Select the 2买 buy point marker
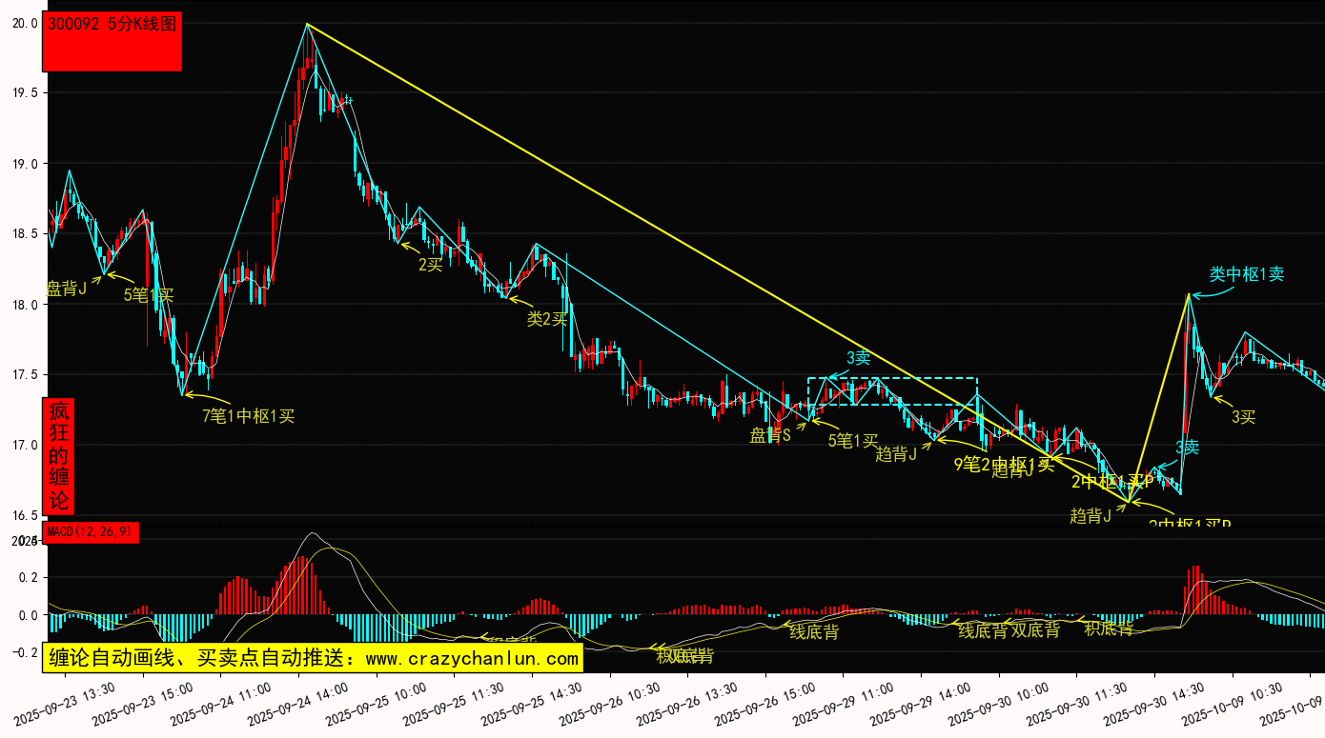 click(431, 265)
